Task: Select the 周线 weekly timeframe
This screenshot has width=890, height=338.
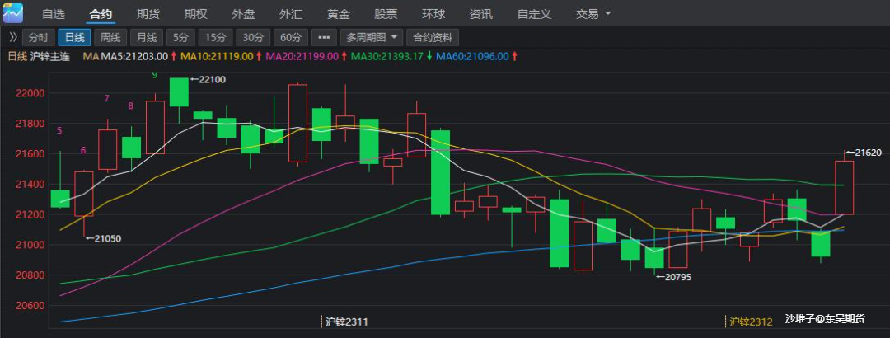Action: 110,37
